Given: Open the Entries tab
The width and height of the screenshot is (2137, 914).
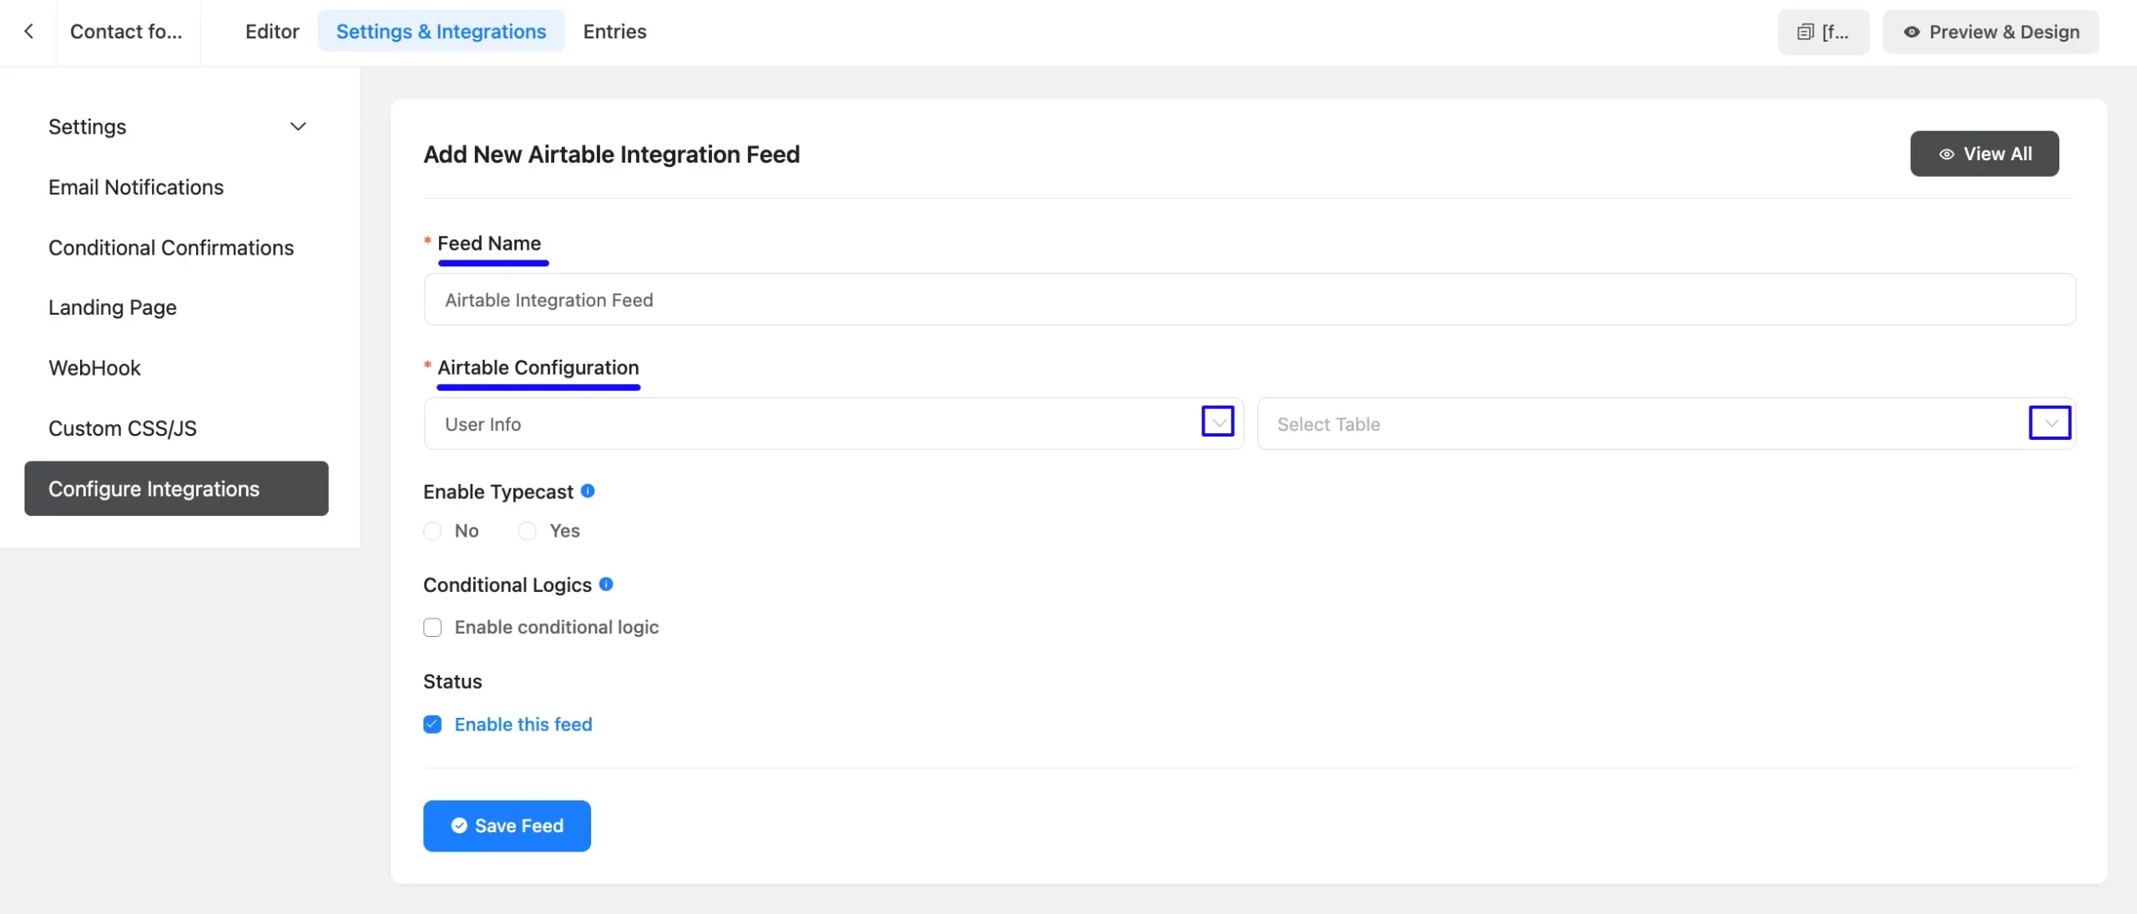Looking at the screenshot, I should click(614, 32).
